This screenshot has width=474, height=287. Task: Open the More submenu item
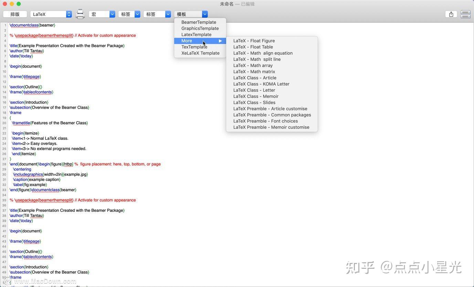point(200,41)
